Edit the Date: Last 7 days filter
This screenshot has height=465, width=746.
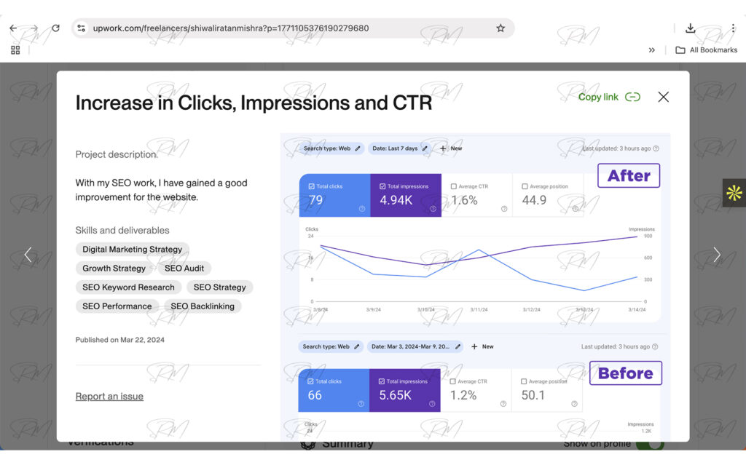coord(400,148)
